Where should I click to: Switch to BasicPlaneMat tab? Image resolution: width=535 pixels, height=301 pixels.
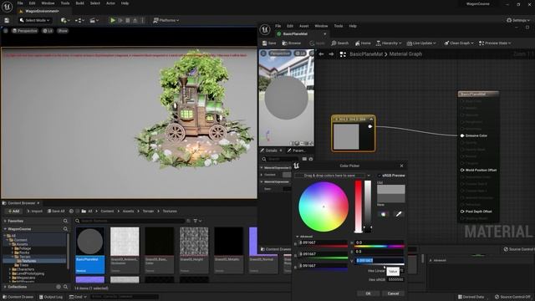295,33
